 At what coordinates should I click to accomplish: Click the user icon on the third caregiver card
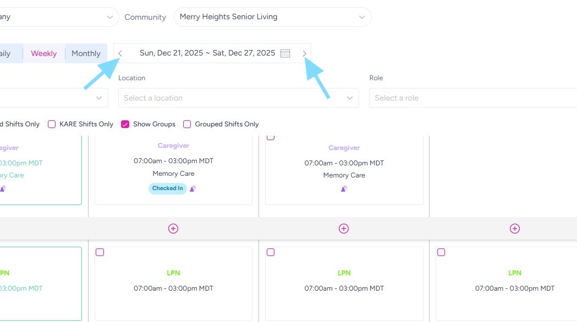[344, 188]
